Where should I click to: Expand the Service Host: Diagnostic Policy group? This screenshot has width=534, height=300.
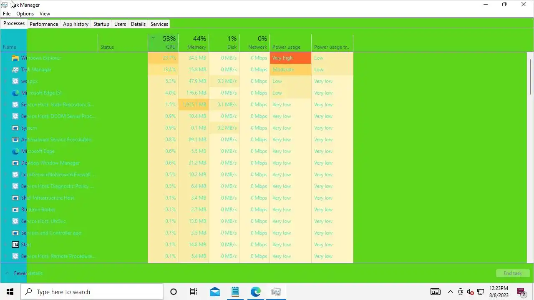[x=5, y=186]
